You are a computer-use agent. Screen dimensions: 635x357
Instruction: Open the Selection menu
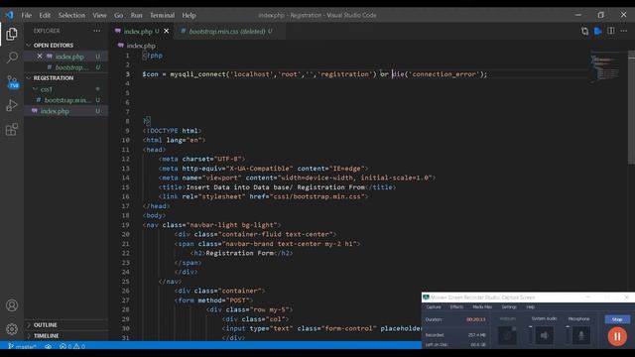tap(71, 15)
